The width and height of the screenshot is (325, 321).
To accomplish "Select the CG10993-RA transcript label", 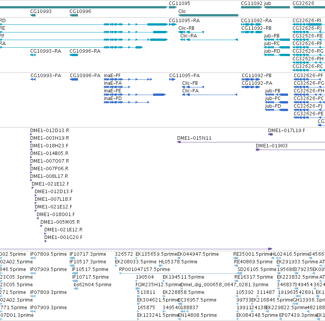I will pos(45,51).
